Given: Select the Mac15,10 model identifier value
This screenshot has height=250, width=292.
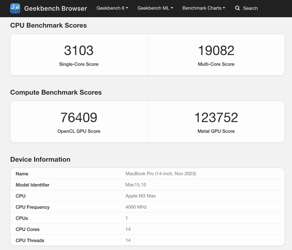Looking at the screenshot, I should point(136,185).
